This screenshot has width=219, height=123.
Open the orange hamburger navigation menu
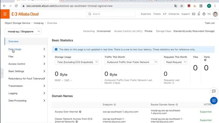pos(5,14)
